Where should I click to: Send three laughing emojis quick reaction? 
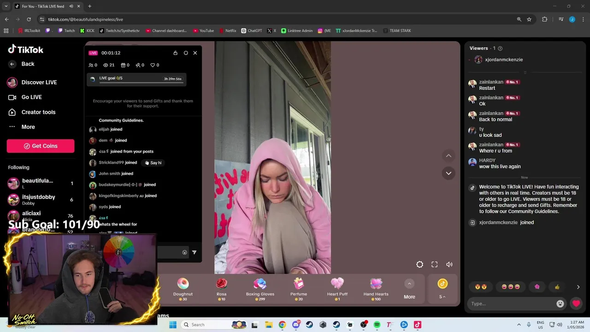[510, 287]
